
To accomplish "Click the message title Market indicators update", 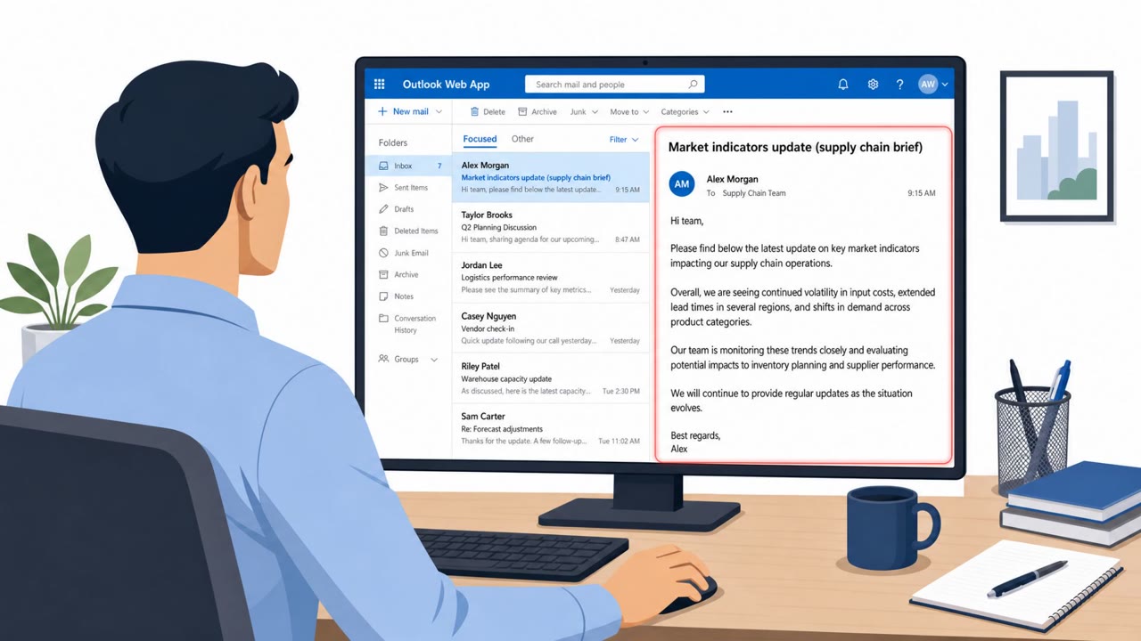I will coord(795,147).
